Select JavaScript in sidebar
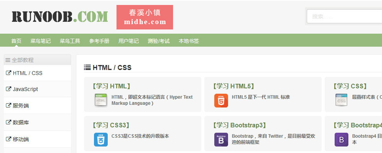Viewport: 382px width, 153px height. 25,89
